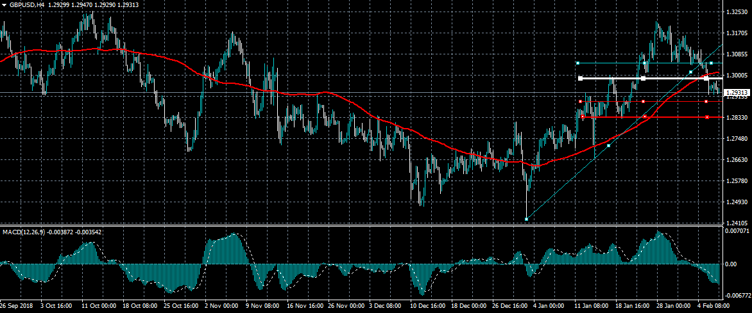Click MACD scale zero level 0.00
The height and width of the screenshot is (313, 752).
(732, 264)
